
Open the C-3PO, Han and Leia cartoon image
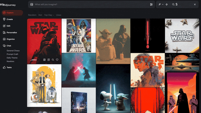tap(44, 86)
